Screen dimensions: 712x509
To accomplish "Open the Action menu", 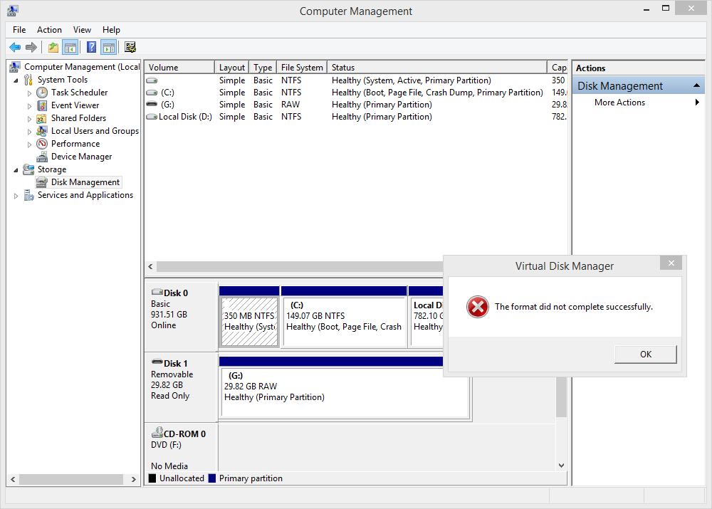I will pos(49,29).
